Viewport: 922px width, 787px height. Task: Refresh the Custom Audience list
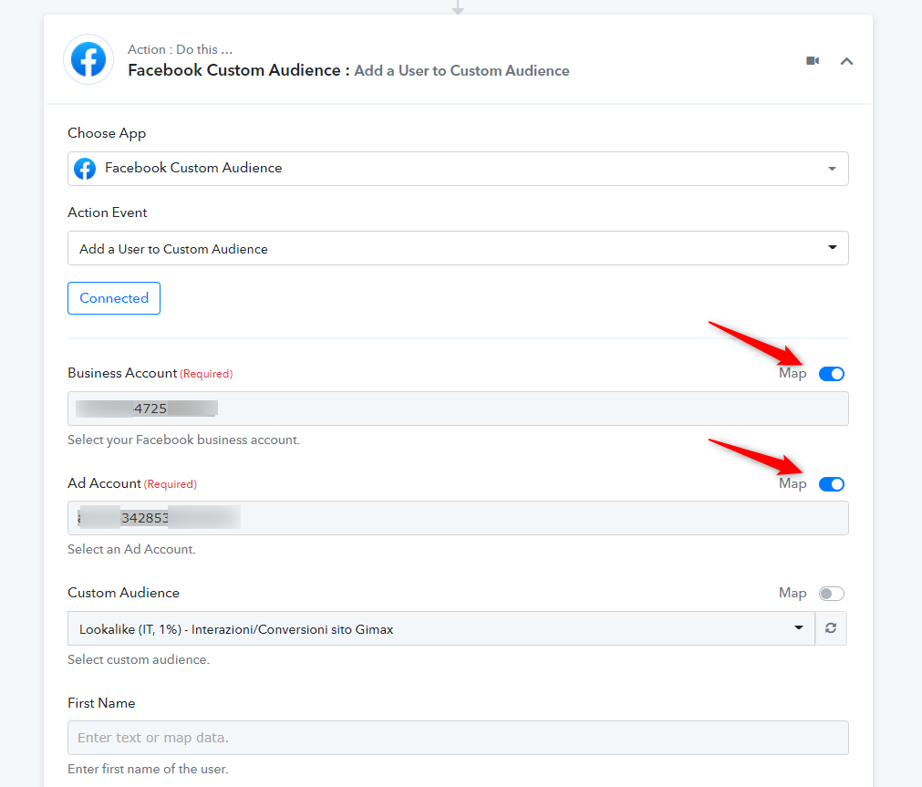[831, 628]
